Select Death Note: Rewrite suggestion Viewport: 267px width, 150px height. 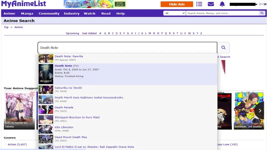[x=69, y=56]
